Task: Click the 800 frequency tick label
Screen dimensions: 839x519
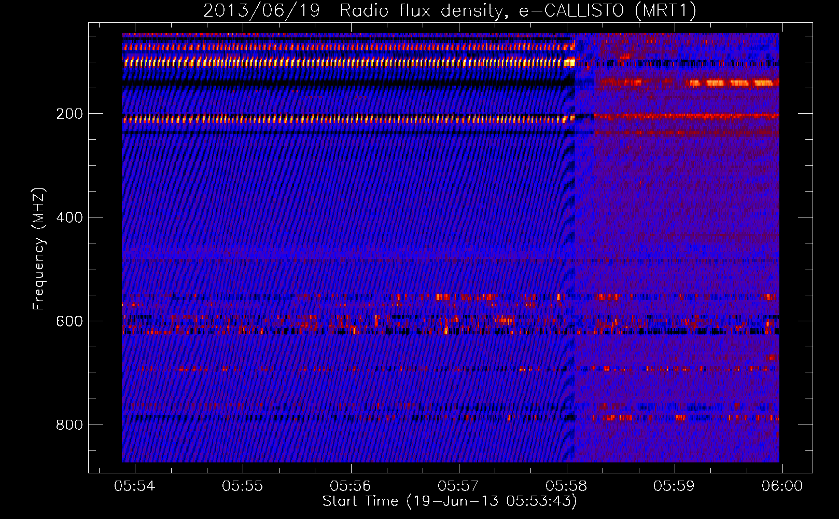Action: [x=69, y=425]
